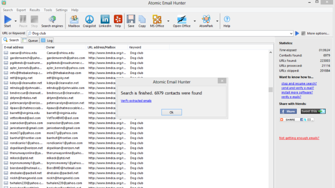Expand the AtomPark dropdown arrow
This screenshot has height=188, width=335.
pos(217,21)
